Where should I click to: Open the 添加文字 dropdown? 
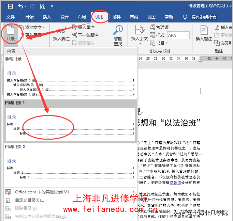tap(32, 28)
